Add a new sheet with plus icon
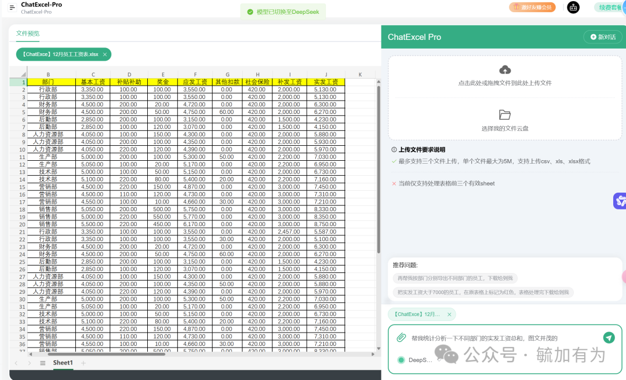626x380 pixels. point(83,363)
